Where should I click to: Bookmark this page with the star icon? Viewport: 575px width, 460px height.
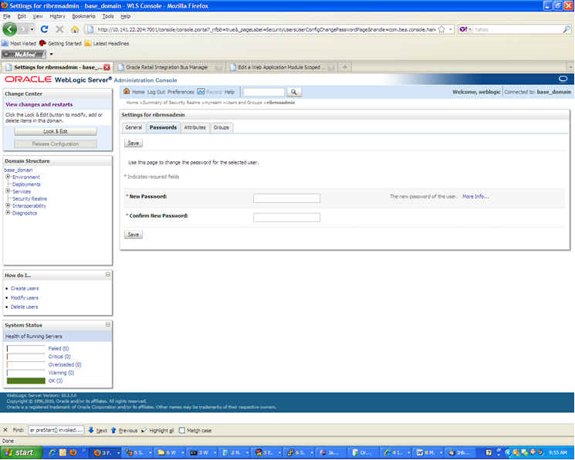click(441, 29)
